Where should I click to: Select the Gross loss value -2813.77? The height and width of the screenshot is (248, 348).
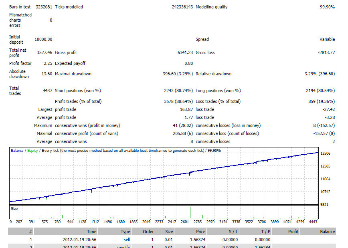point(326,52)
